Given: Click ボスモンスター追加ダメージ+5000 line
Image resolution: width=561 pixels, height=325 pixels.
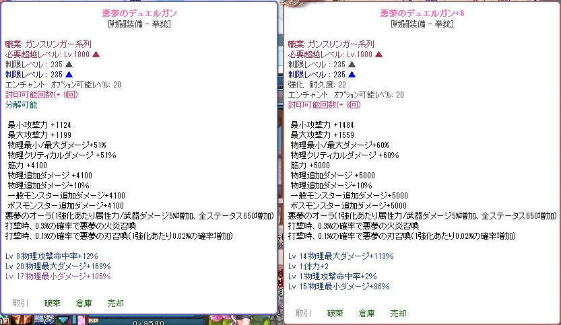Looking at the screenshot, I should [x=348, y=206].
